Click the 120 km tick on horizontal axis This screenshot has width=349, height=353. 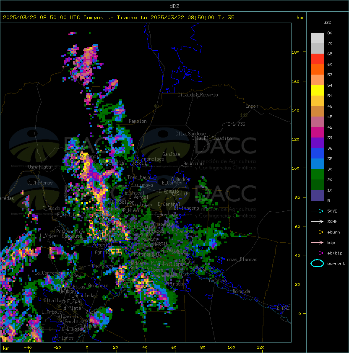(260, 348)
